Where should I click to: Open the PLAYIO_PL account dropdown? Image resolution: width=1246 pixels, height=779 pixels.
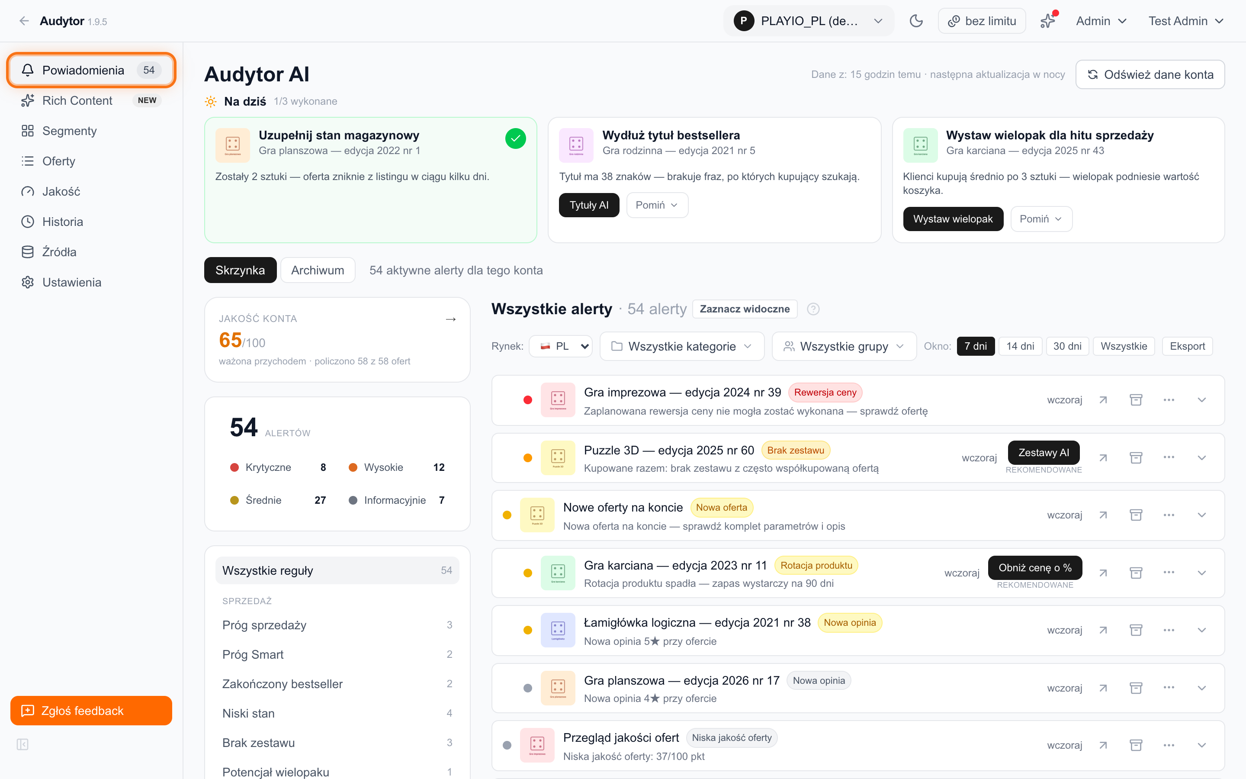(x=808, y=21)
